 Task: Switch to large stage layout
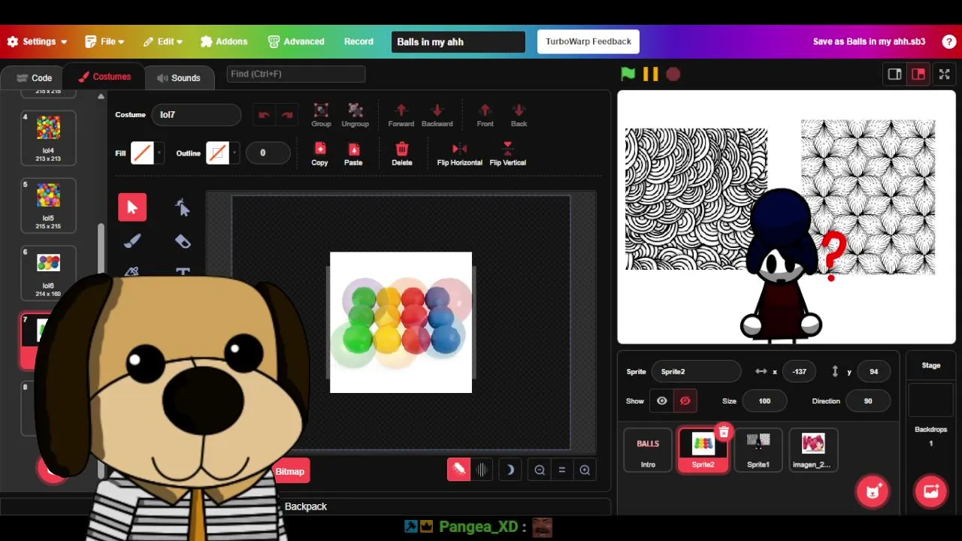tap(918, 74)
